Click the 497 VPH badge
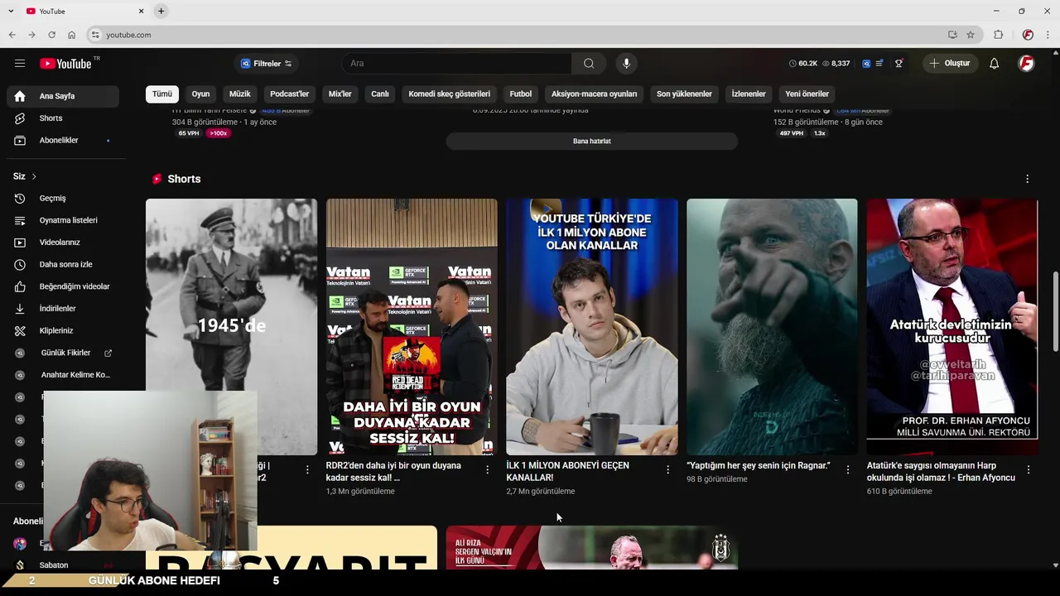The height and width of the screenshot is (596, 1060). point(792,133)
